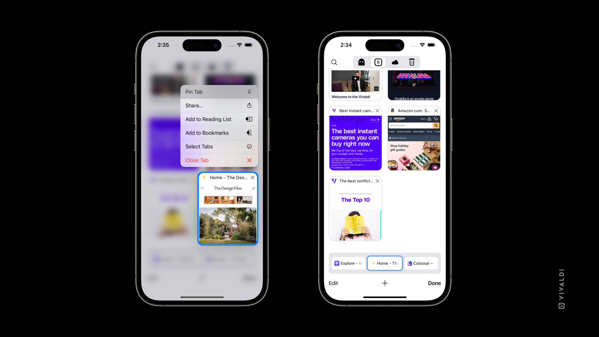The height and width of the screenshot is (337, 599).
Task: Click the Vivaldi logo on best cameras tab
Action: (334, 111)
